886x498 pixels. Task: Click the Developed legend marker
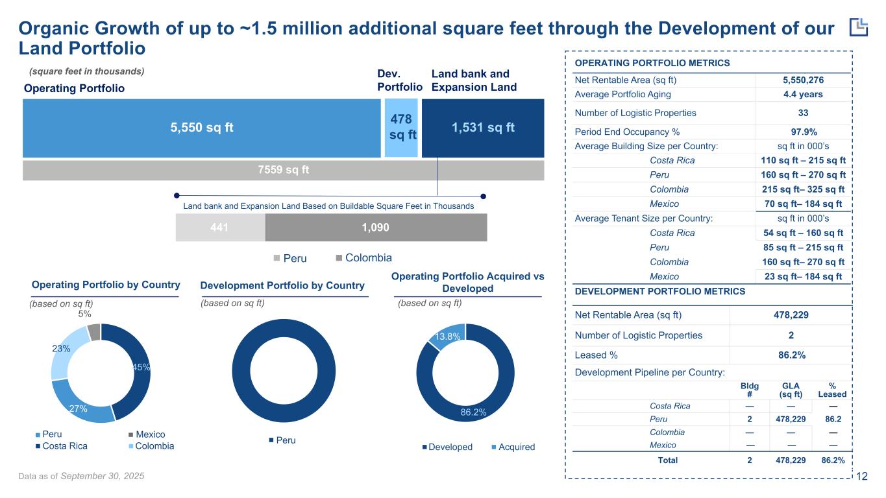pos(425,447)
